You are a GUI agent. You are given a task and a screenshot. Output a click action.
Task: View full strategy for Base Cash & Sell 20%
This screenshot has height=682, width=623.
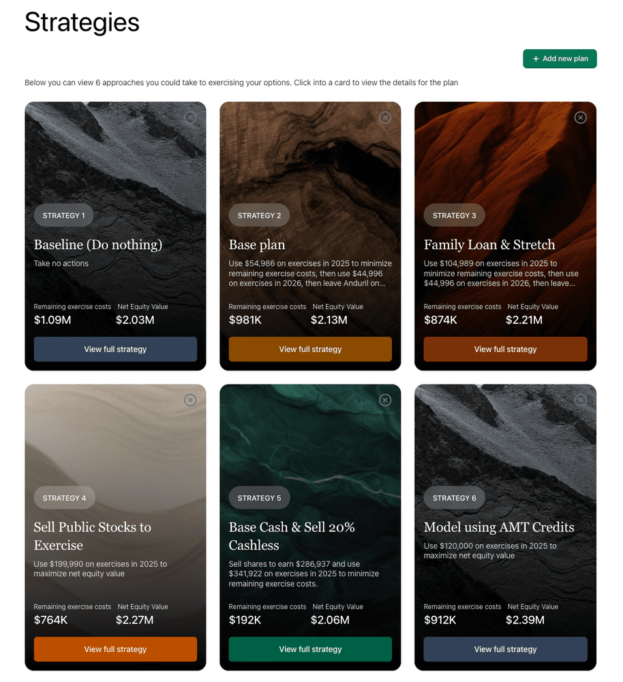click(310, 649)
